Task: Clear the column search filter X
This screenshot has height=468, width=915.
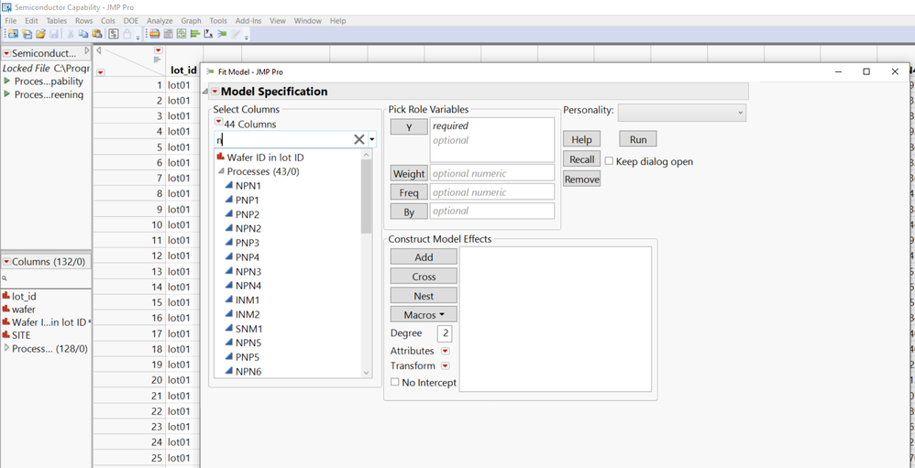Action: point(359,139)
